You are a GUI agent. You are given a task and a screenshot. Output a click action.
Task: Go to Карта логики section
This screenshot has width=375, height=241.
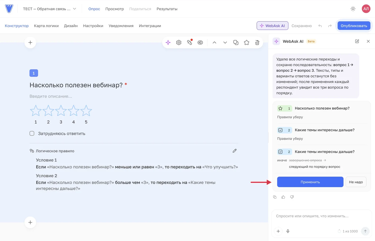tap(46, 26)
